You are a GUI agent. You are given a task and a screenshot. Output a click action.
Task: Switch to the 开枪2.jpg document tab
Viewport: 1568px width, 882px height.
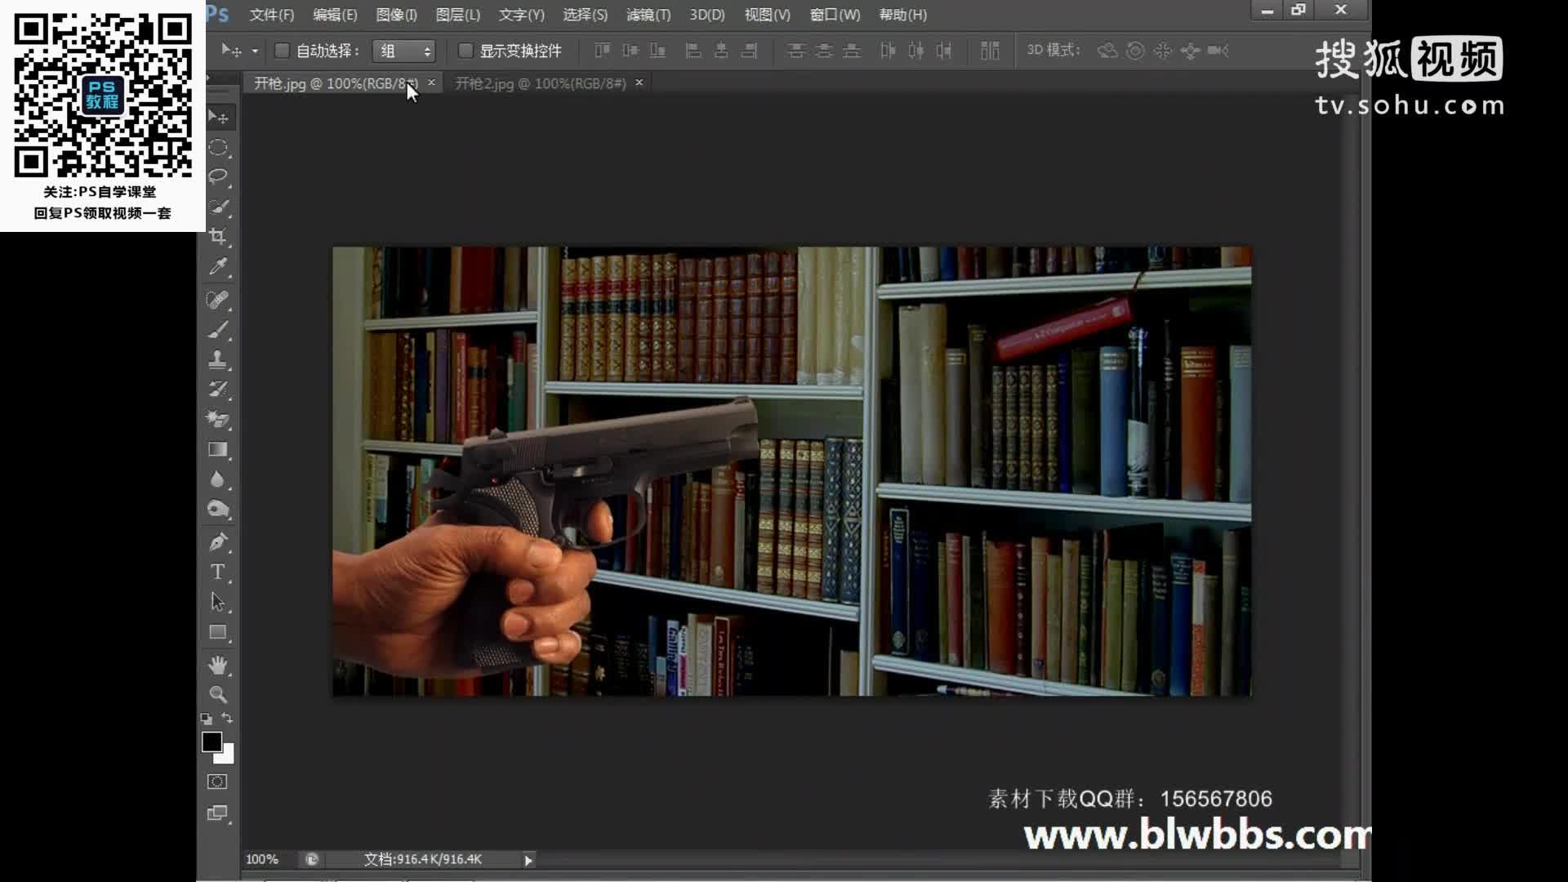coord(540,83)
